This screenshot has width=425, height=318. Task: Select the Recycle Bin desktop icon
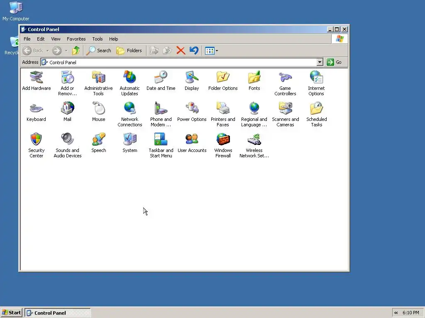(11, 45)
